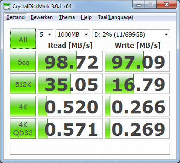Image resolution: width=180 pixels, height=163 pixels.
Task: Start the 4K QD32 benchmark test
Action: tap(23, 129)
